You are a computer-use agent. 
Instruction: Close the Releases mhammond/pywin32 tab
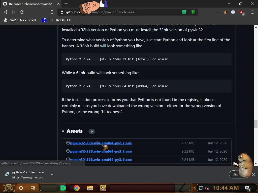coord(58,4)
